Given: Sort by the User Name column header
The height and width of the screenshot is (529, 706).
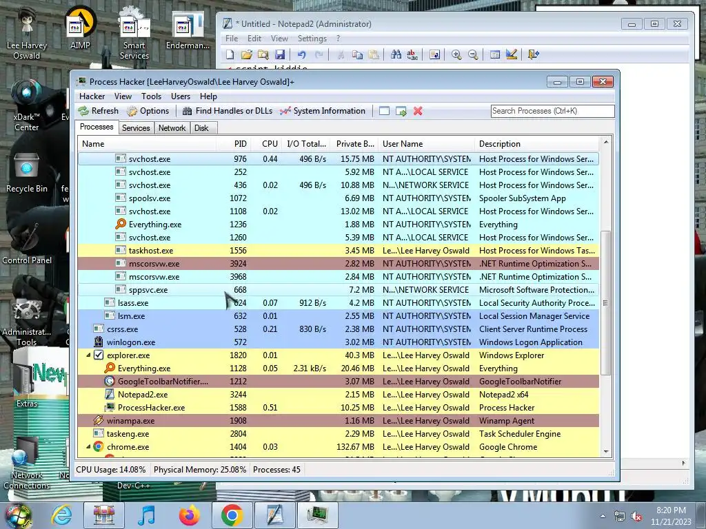Looking at the screenshot, I should (x=426, y=144).
